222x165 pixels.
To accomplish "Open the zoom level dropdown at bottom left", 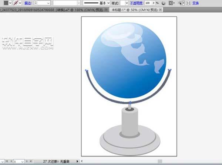I will pyautogui.click(x=2, y=161).
